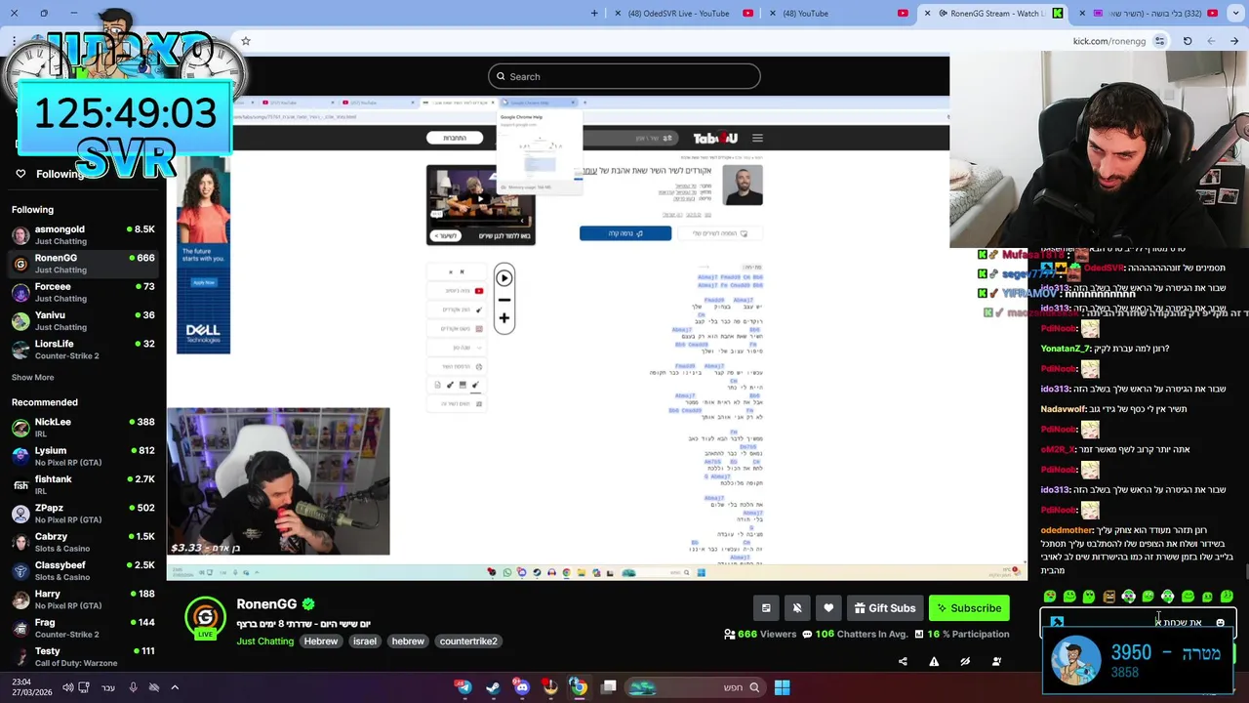Open Telegram from the taskbar
Viewport: 1249px width, 703px height.
[463, 687]
